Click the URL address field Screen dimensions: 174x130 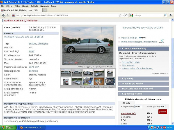coord(67,15)
